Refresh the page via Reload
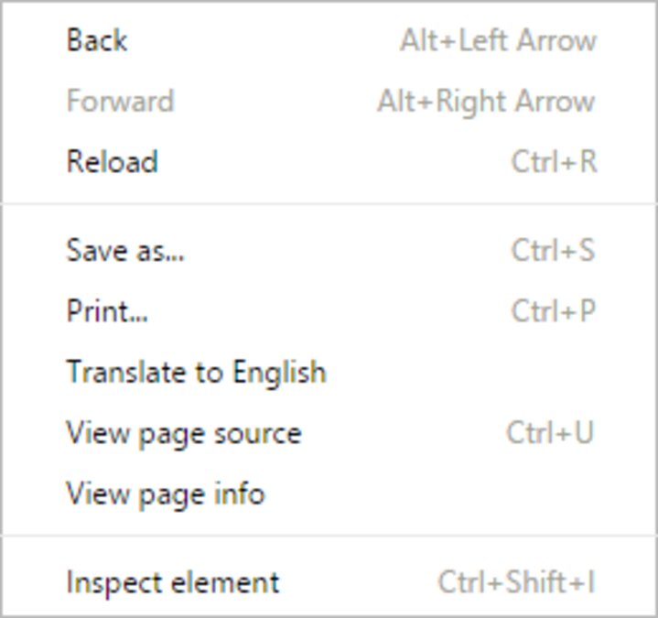 point(112,162)
